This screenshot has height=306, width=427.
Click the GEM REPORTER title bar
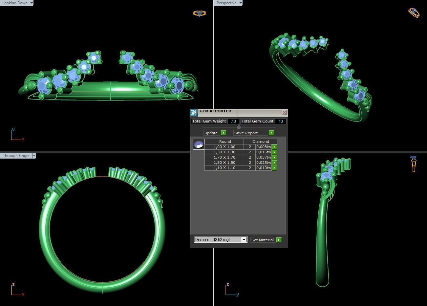pos(240,112)
